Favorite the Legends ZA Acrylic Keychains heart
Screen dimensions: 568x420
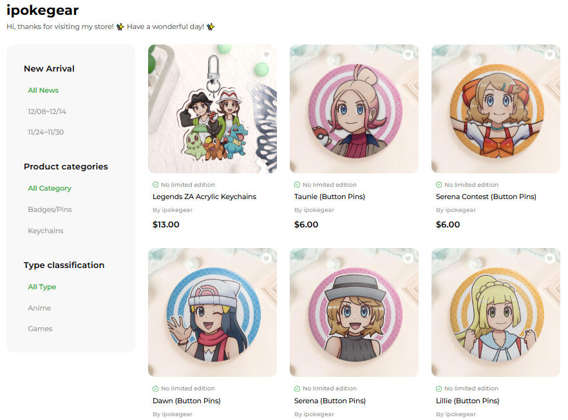[266, 55]
